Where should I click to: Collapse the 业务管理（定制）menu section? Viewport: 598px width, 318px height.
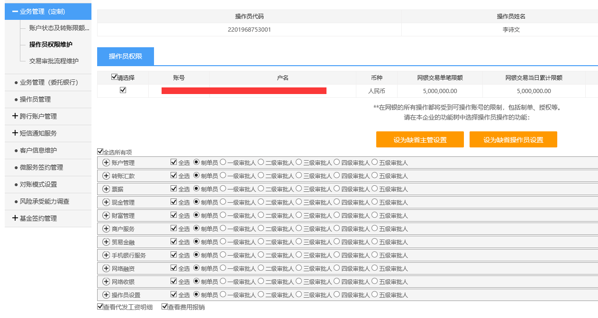pyautogui.click(x=15, y=11)
